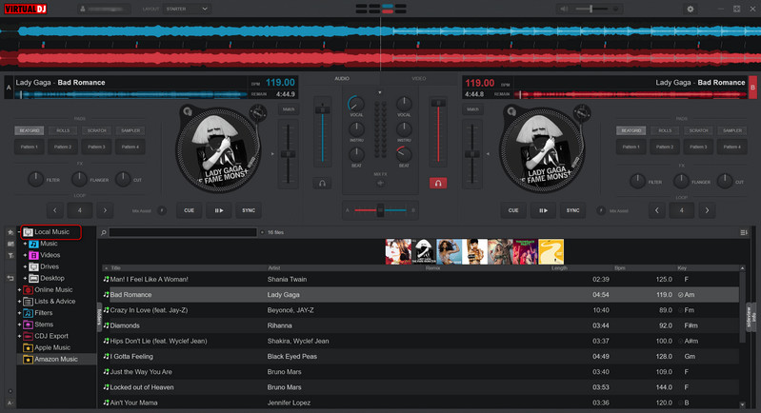Click deck B Match button
This screenshot has width=761, height=413.
coord(472,109)
